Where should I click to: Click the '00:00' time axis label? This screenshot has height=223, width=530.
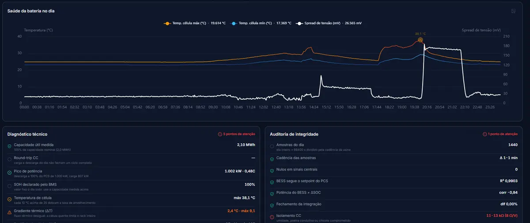[24, 107]
